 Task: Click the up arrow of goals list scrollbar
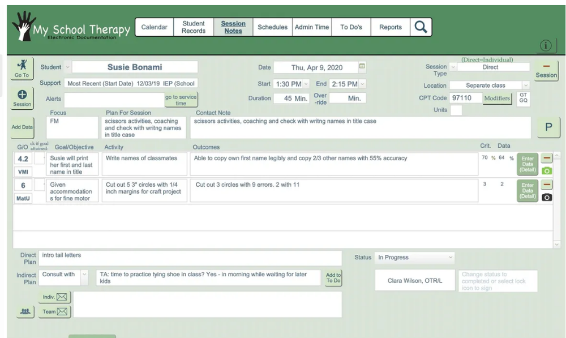click(x=556, y=156)
